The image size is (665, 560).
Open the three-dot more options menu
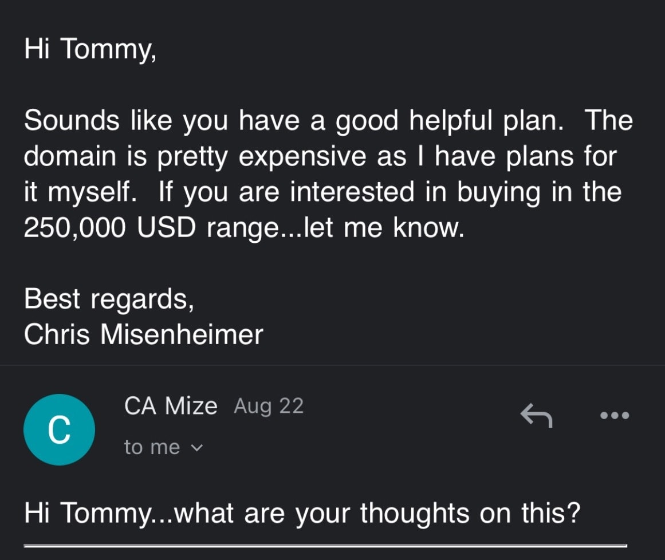pyautogui.click(x=615, y=416)
